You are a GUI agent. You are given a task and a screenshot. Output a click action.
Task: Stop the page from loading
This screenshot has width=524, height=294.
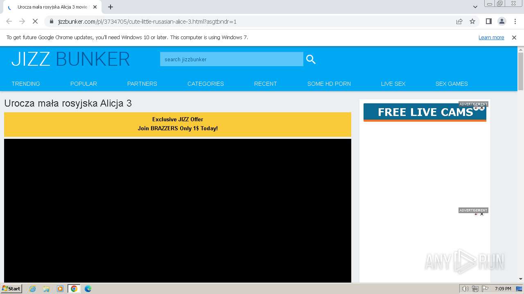pyautogui.click(x=35, y=21)
